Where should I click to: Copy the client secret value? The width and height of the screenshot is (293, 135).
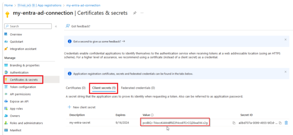click(234, 123)
